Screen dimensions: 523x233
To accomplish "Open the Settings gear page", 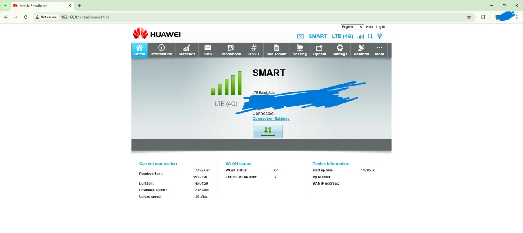I will click(x=340, y=51).
